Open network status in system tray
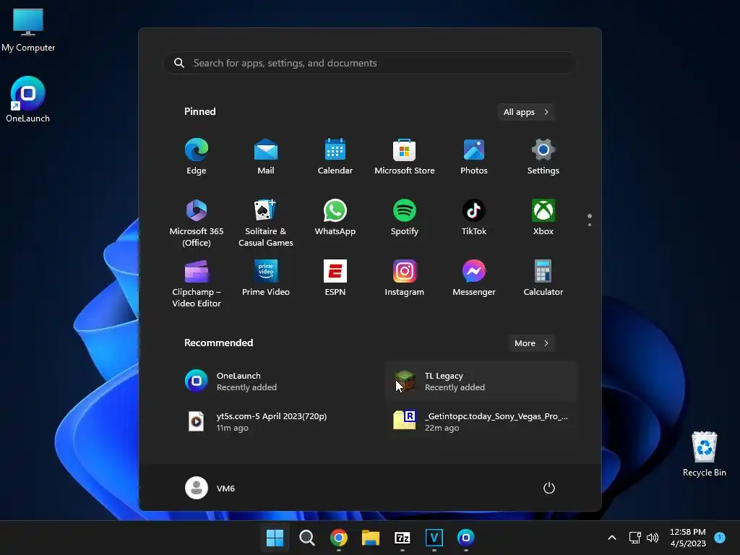The height and width of the screenshot is (555, 740). 634,538
